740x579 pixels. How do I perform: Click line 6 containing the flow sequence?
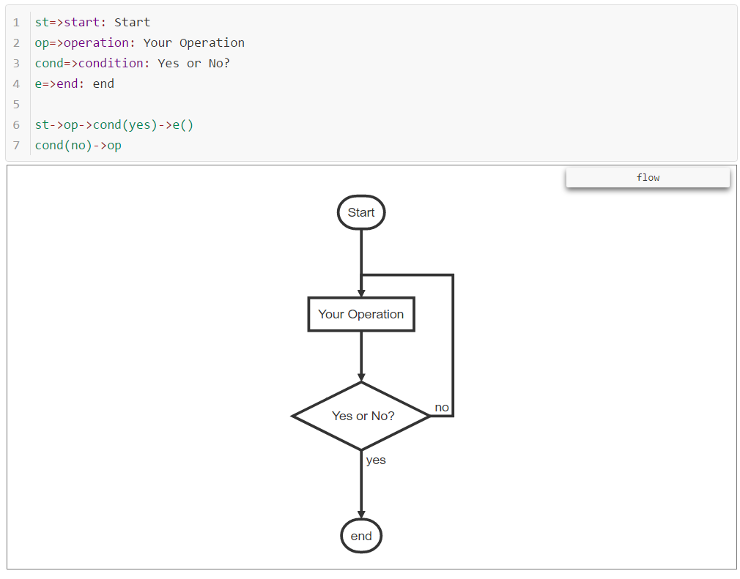click(x=114, y=124)
